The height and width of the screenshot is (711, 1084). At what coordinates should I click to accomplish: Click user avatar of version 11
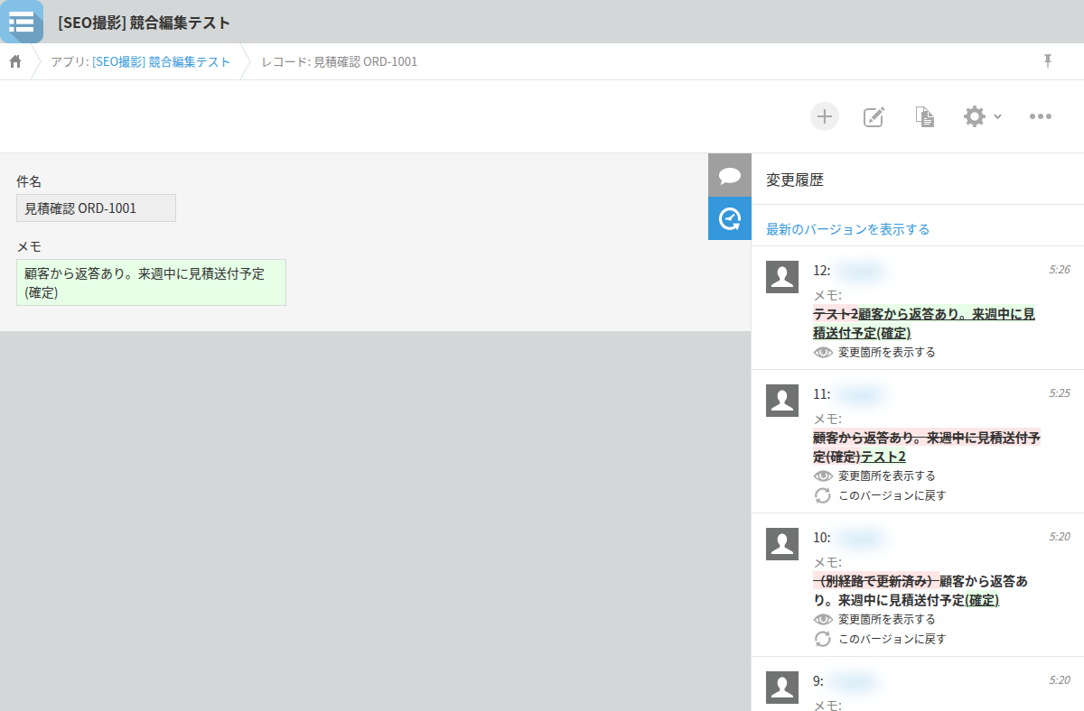tap(782, 401)
